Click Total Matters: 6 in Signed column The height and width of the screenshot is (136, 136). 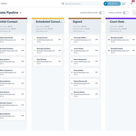(79, 31)
